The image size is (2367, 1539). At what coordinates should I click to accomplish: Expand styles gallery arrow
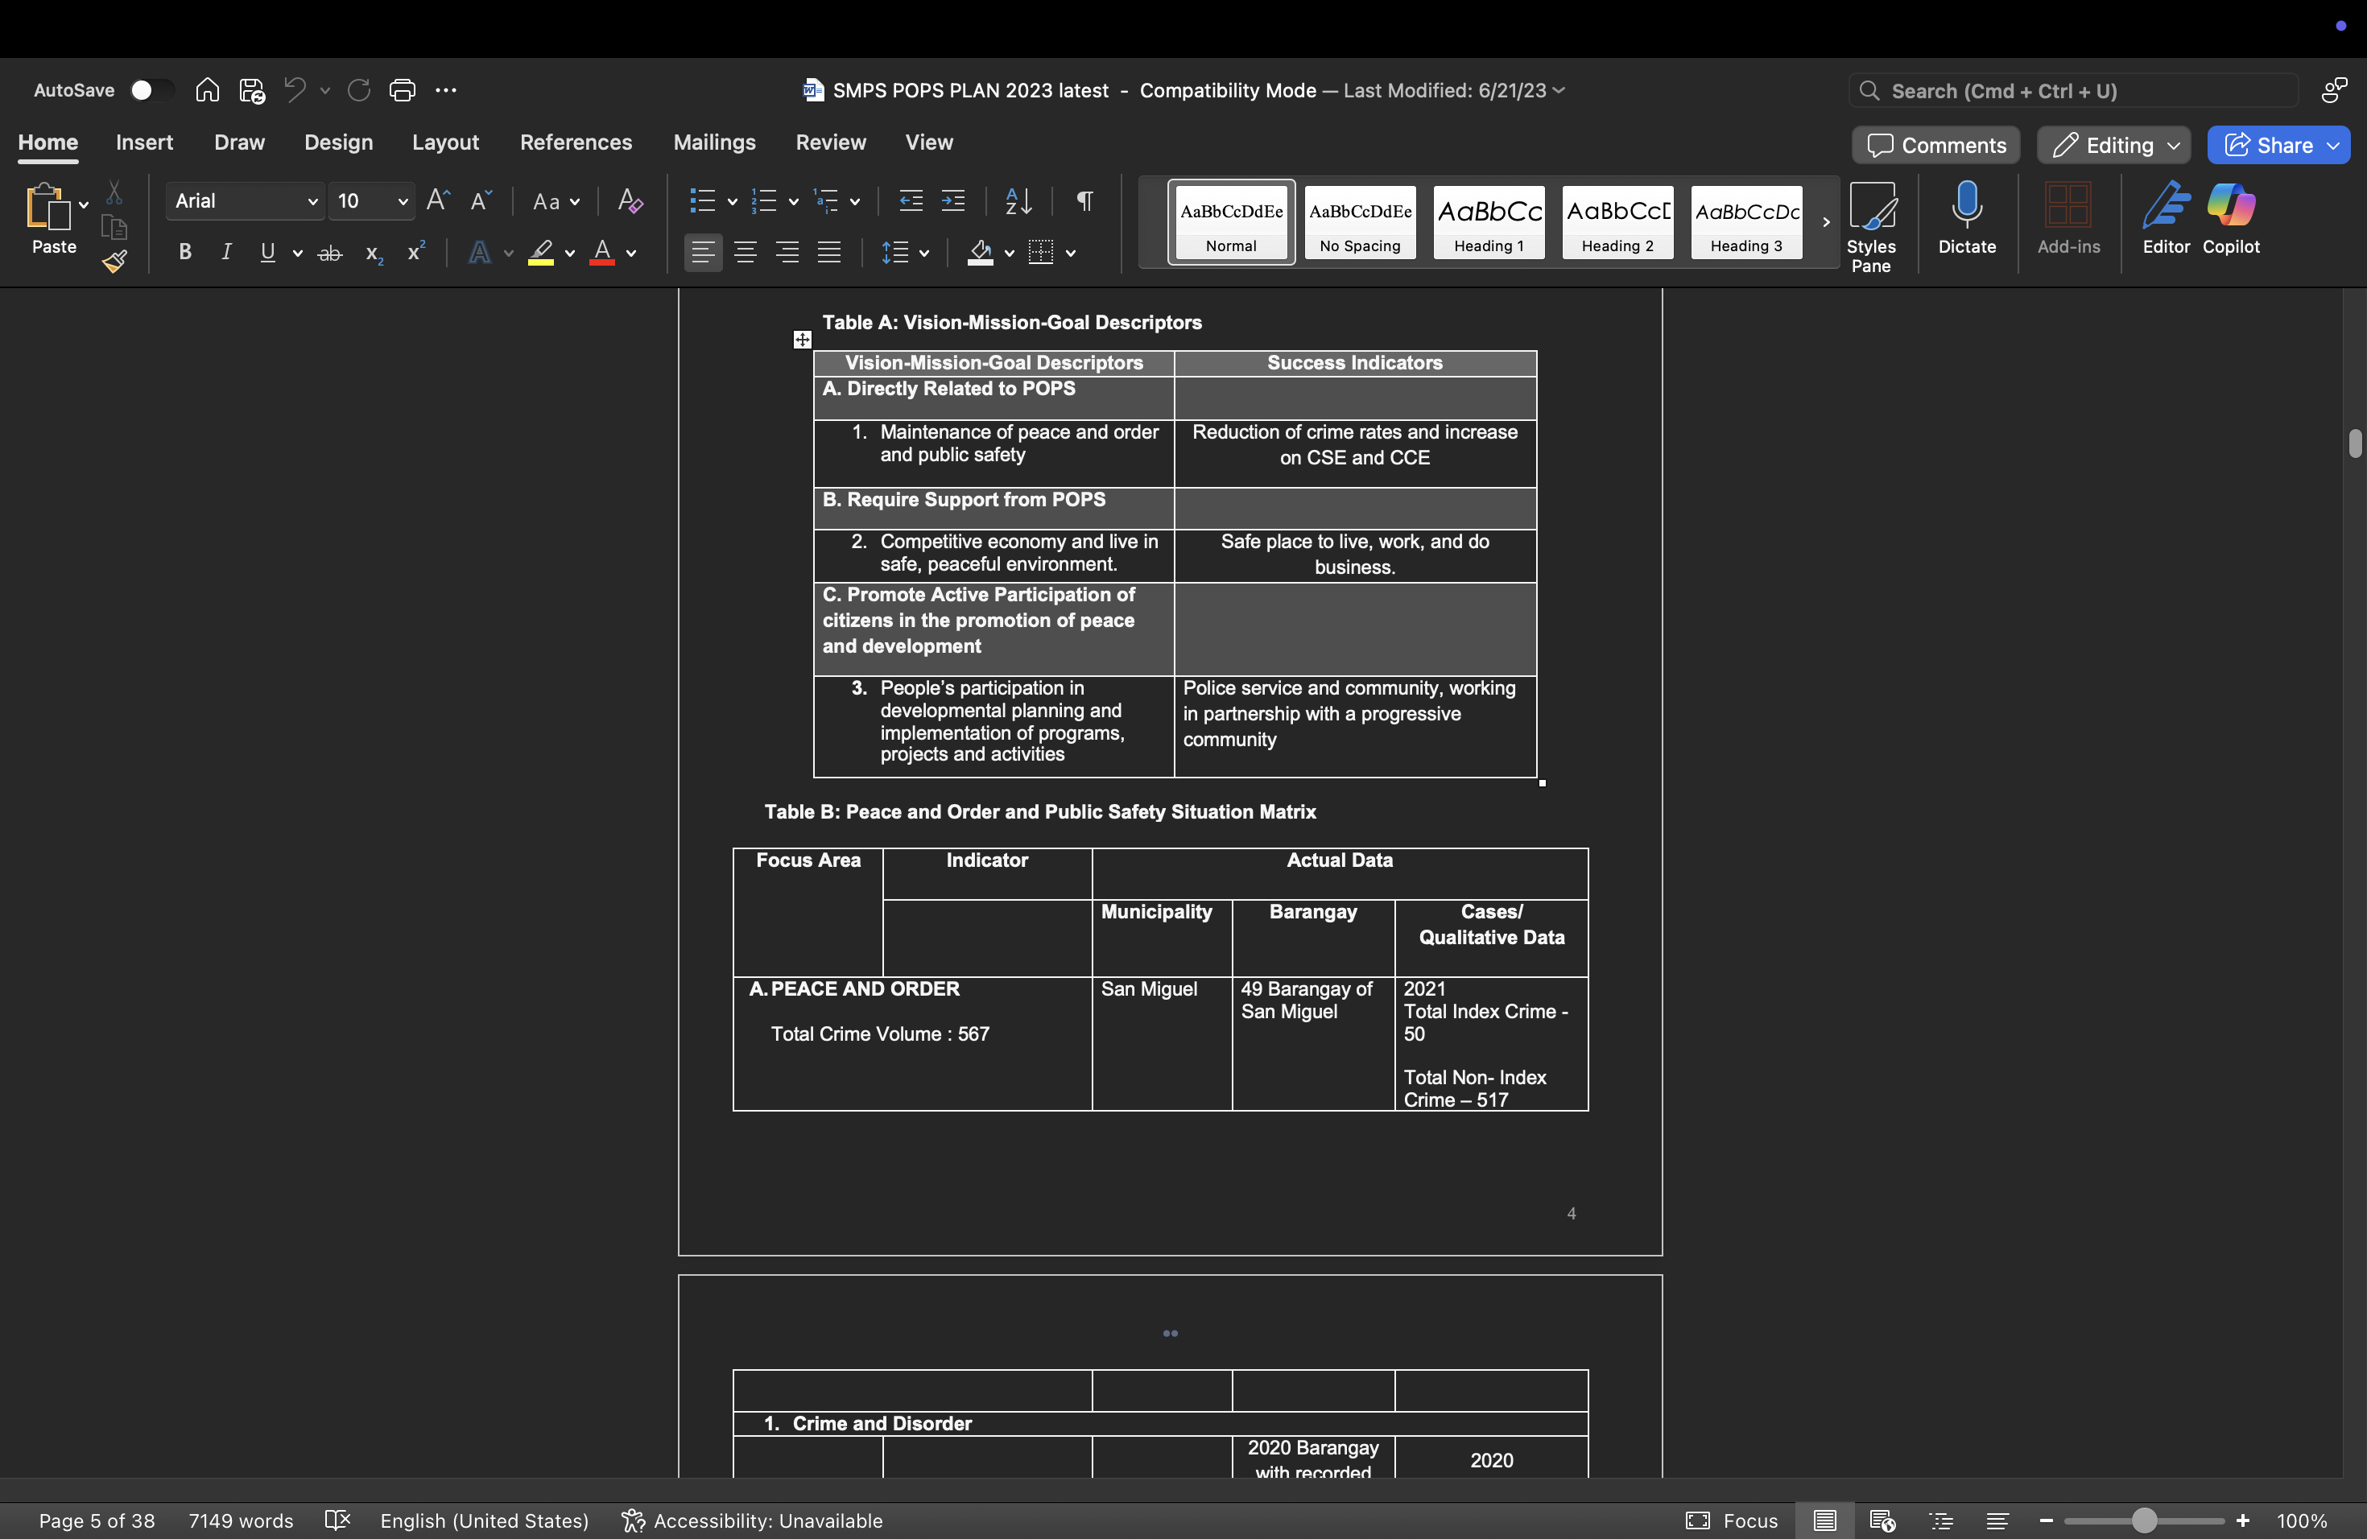(1826, 221)
